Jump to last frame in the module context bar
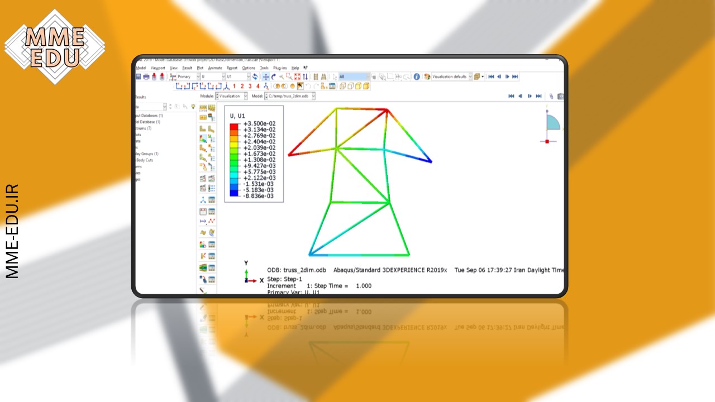 (538, 96)
